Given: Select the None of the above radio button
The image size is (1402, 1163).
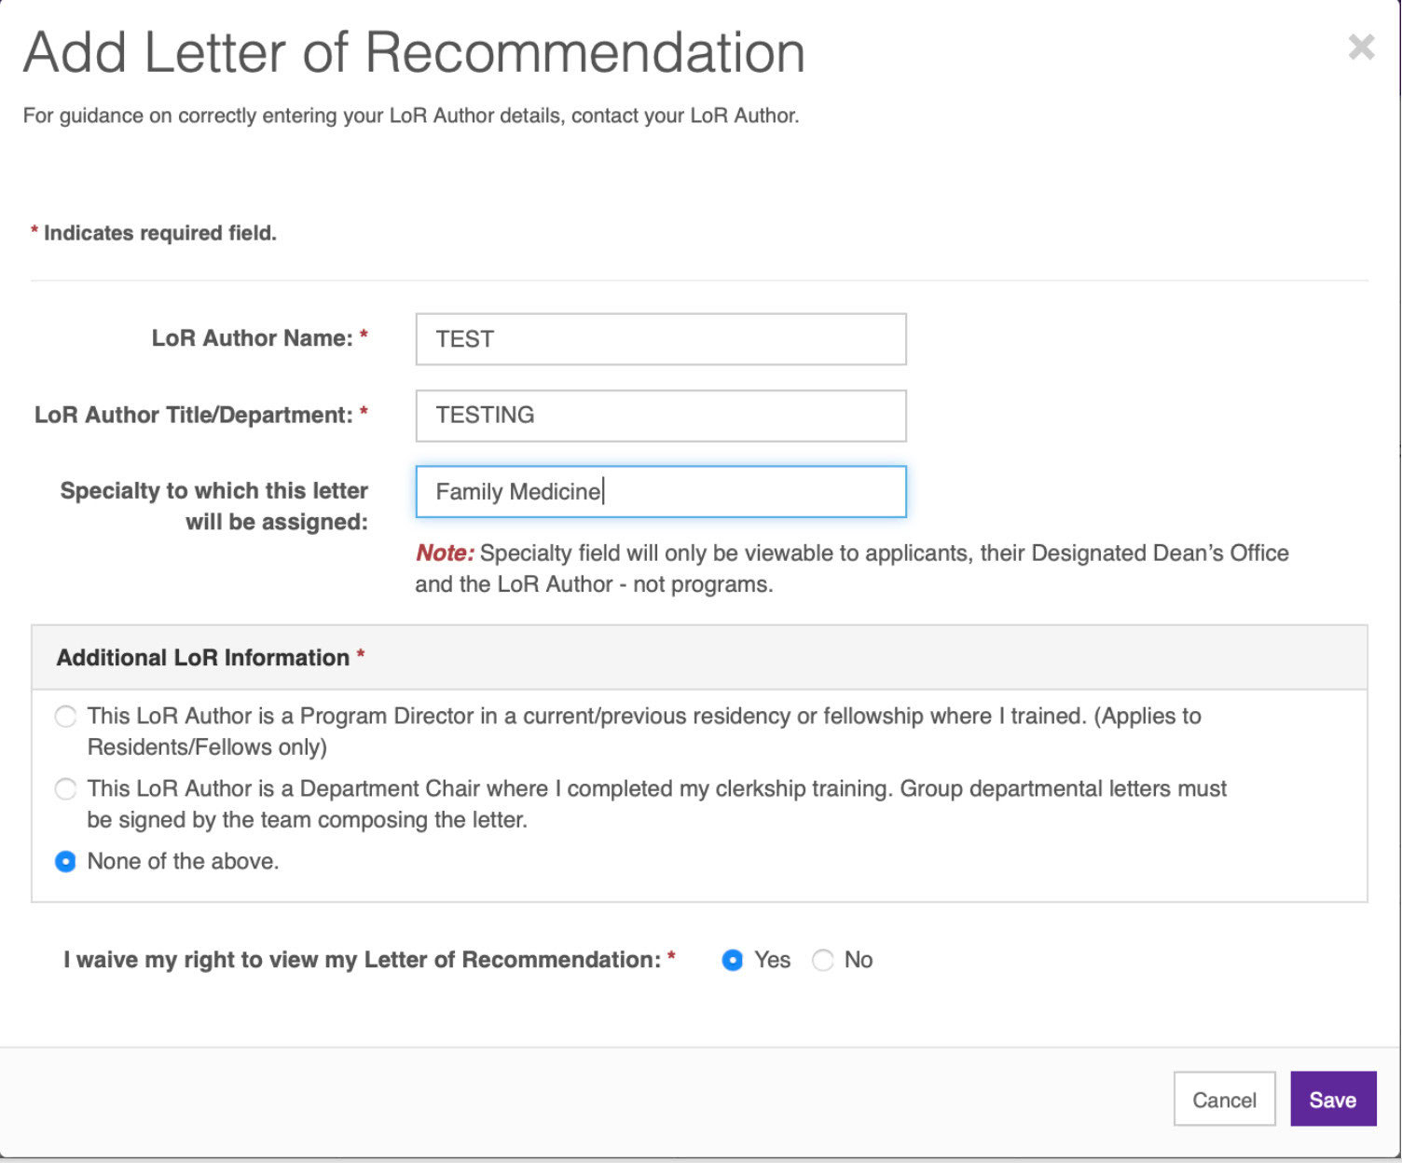Looking at the screenshot, I should [65, 862].
